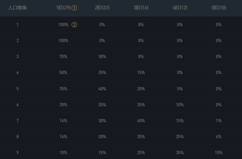
Task: Click the 6% cell in level 8 row
Action: 219,137
